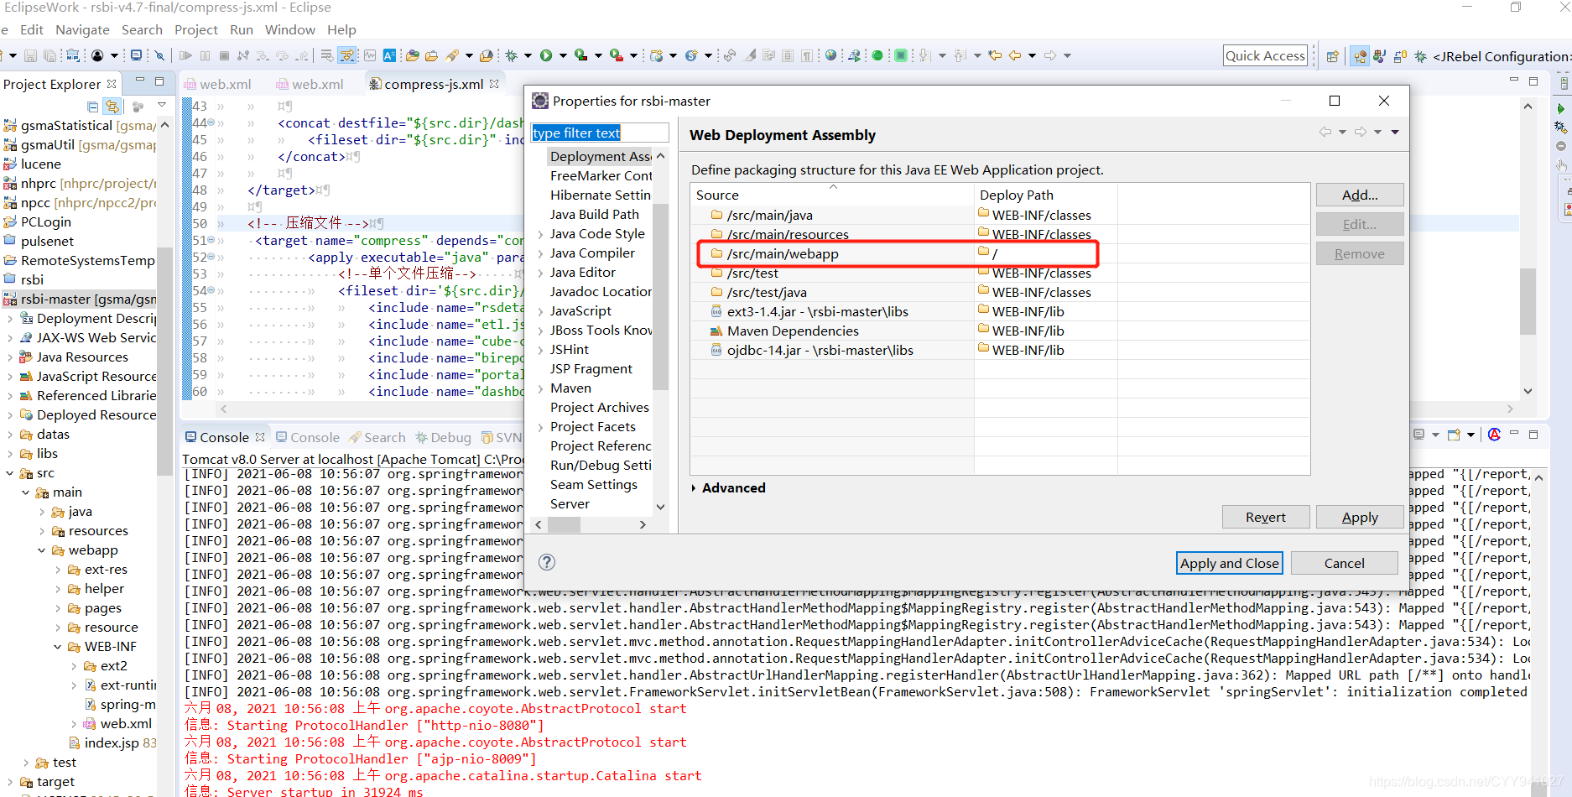
Task: Click the Open Perspective icon
Action: point(1332,56)
